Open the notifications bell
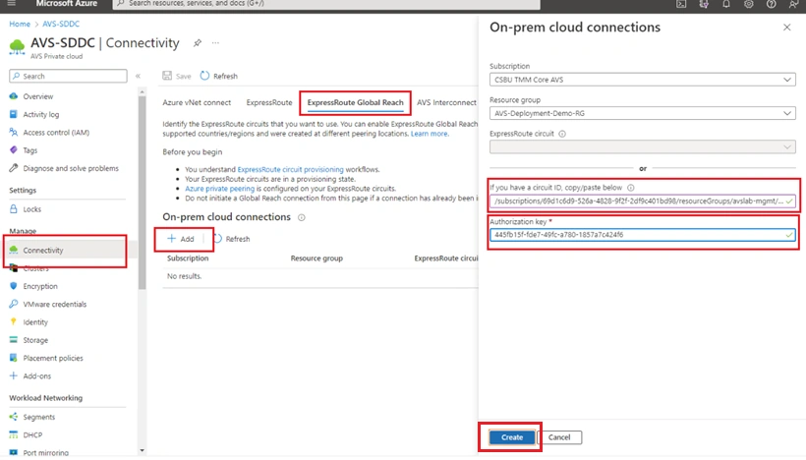 tap(726, 4)
